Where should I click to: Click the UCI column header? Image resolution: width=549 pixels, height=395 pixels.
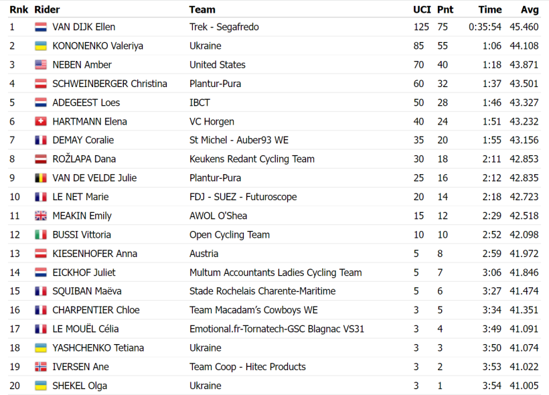(422, 9)
